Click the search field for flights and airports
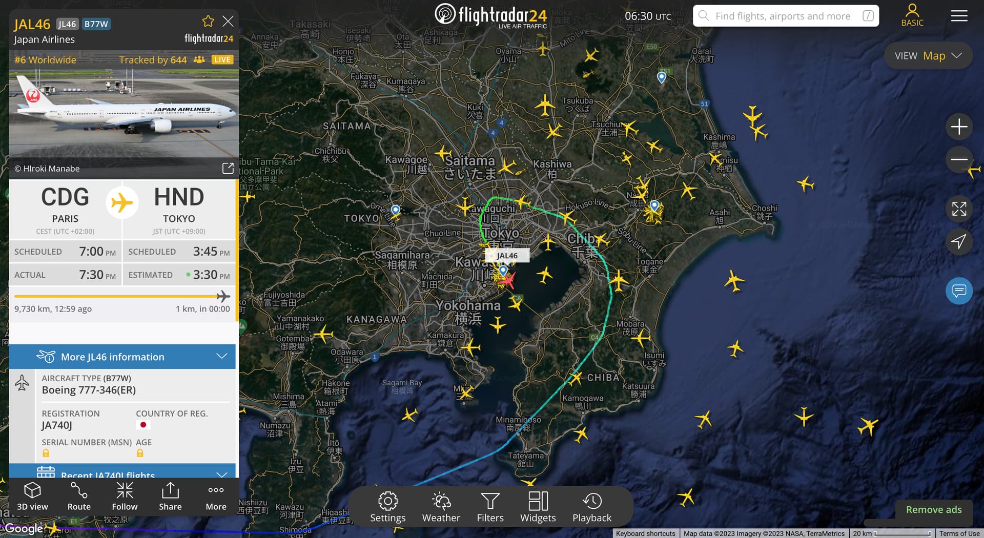 (x=786, y=16)
